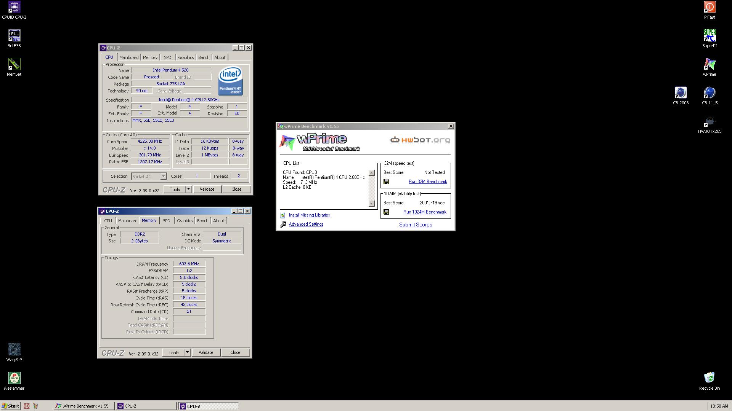Viewport: 732px width, 411px height.
Task: Open Start menu
Action: [10, 406]
